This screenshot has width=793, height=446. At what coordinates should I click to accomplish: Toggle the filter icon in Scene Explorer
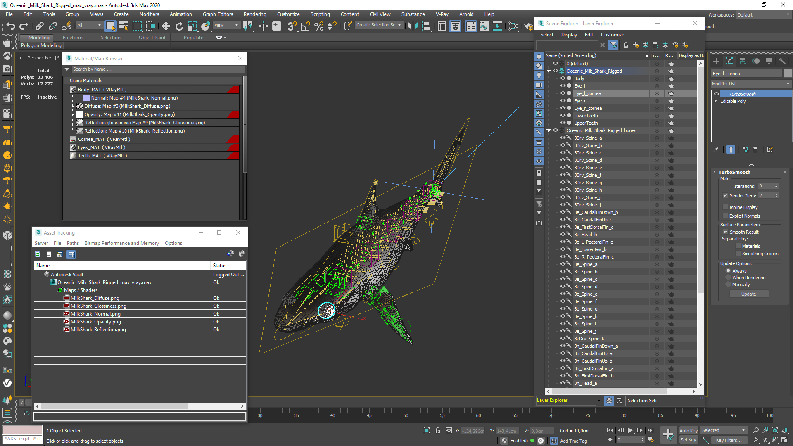[614, 45]
